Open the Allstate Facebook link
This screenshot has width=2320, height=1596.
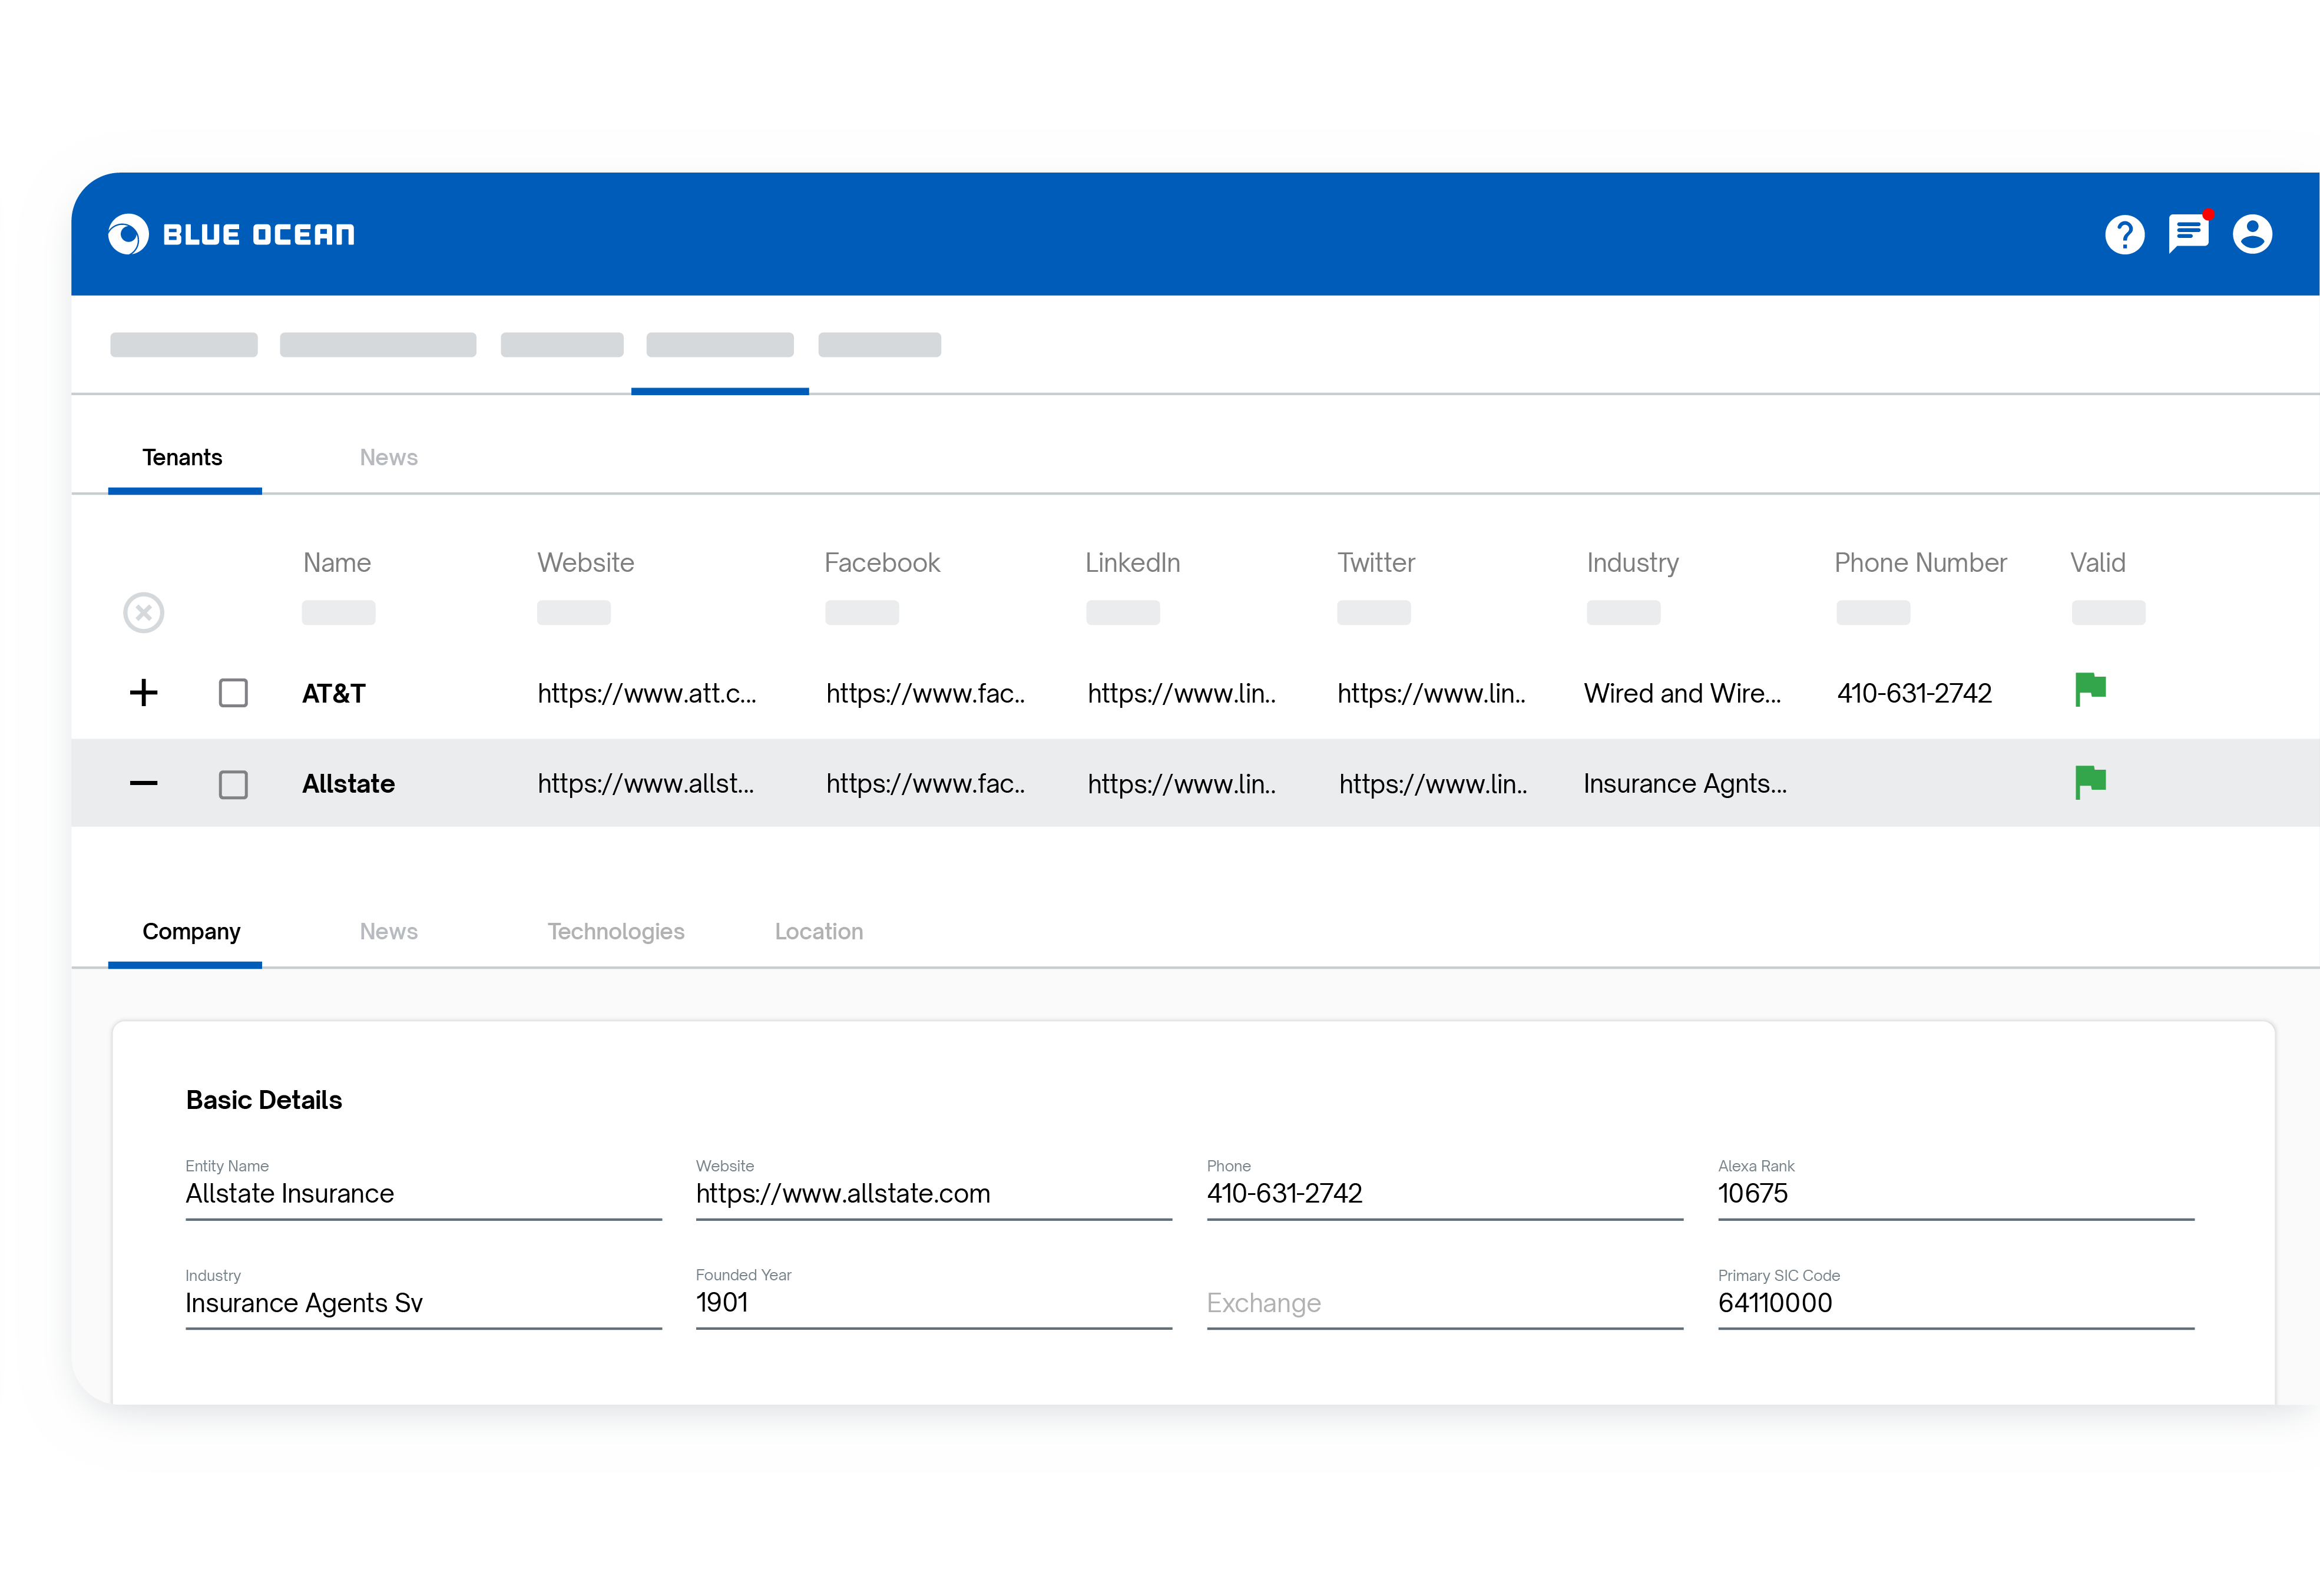pyautogui.click(x=925, y=784)
